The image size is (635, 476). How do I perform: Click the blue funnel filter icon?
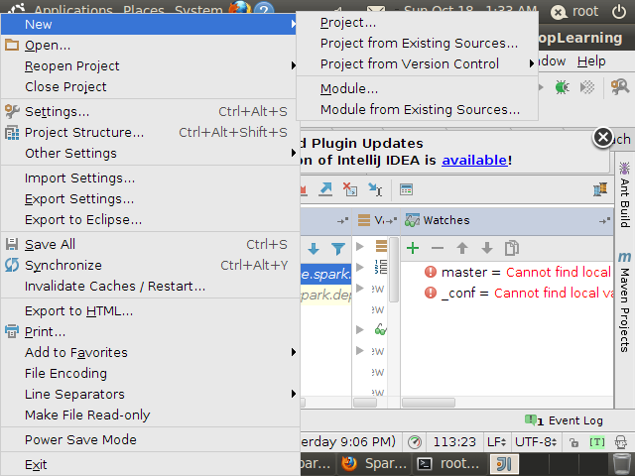[337, 249]
